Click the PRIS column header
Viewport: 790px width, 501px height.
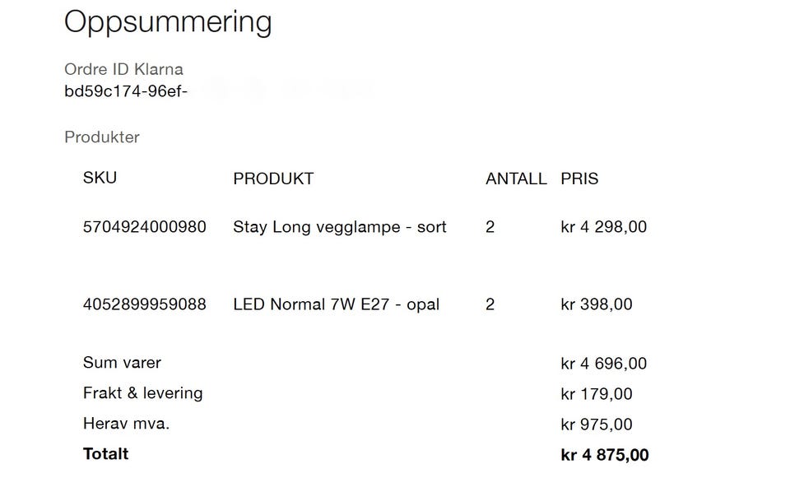(579, 179)
